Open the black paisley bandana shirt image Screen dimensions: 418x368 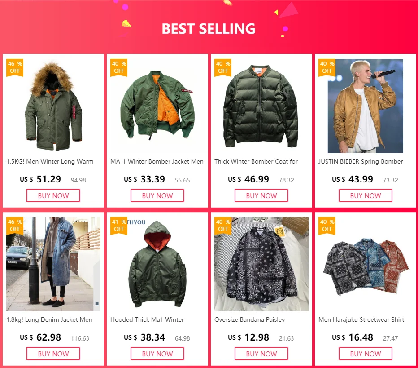click(261, 264)
